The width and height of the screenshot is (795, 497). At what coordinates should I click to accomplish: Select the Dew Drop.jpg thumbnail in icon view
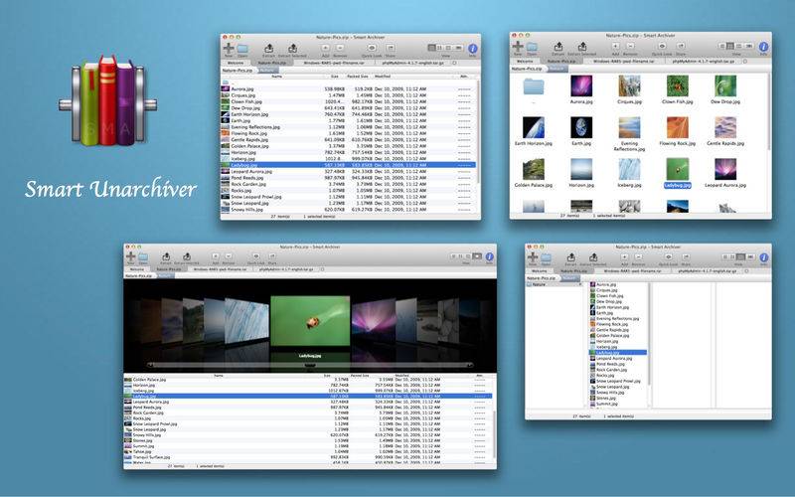pyautogui.click(x=725, y=85)
